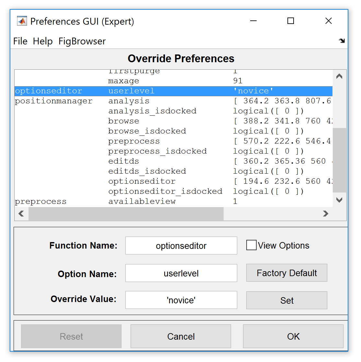Select the browse_isdocked row in list
361x362 pixels.
click(147, 131)
